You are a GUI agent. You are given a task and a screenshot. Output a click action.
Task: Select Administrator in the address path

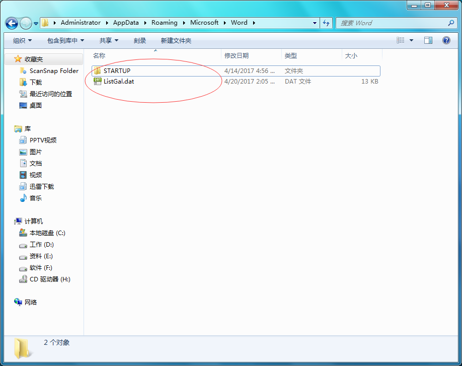tap(81, 23)
